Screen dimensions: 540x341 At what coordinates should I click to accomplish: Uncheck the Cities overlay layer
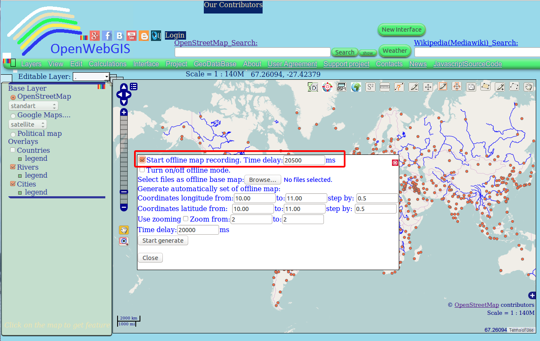click(13, 184)
